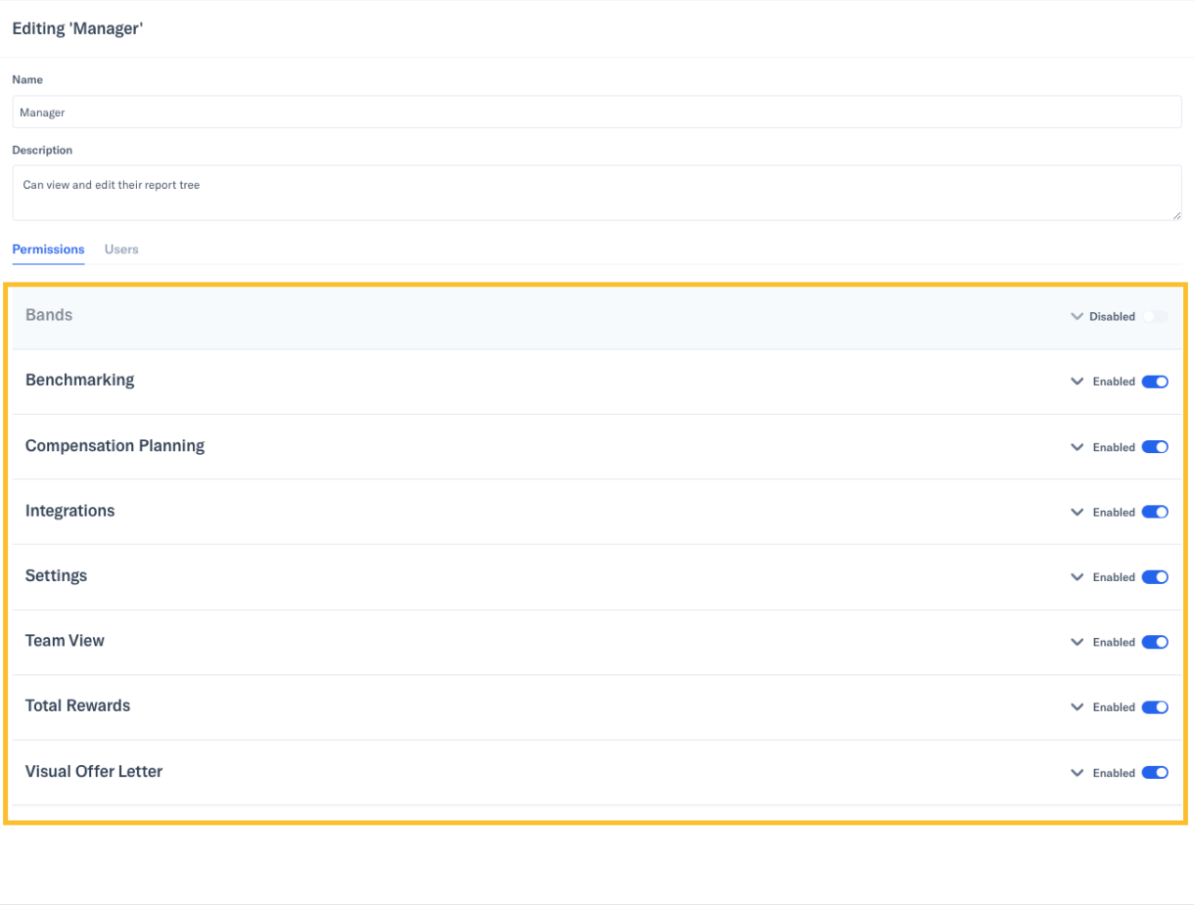Viewport: 1194px width, 905px height.
Task: Expand the Team View section
Action: point(1077,642)
